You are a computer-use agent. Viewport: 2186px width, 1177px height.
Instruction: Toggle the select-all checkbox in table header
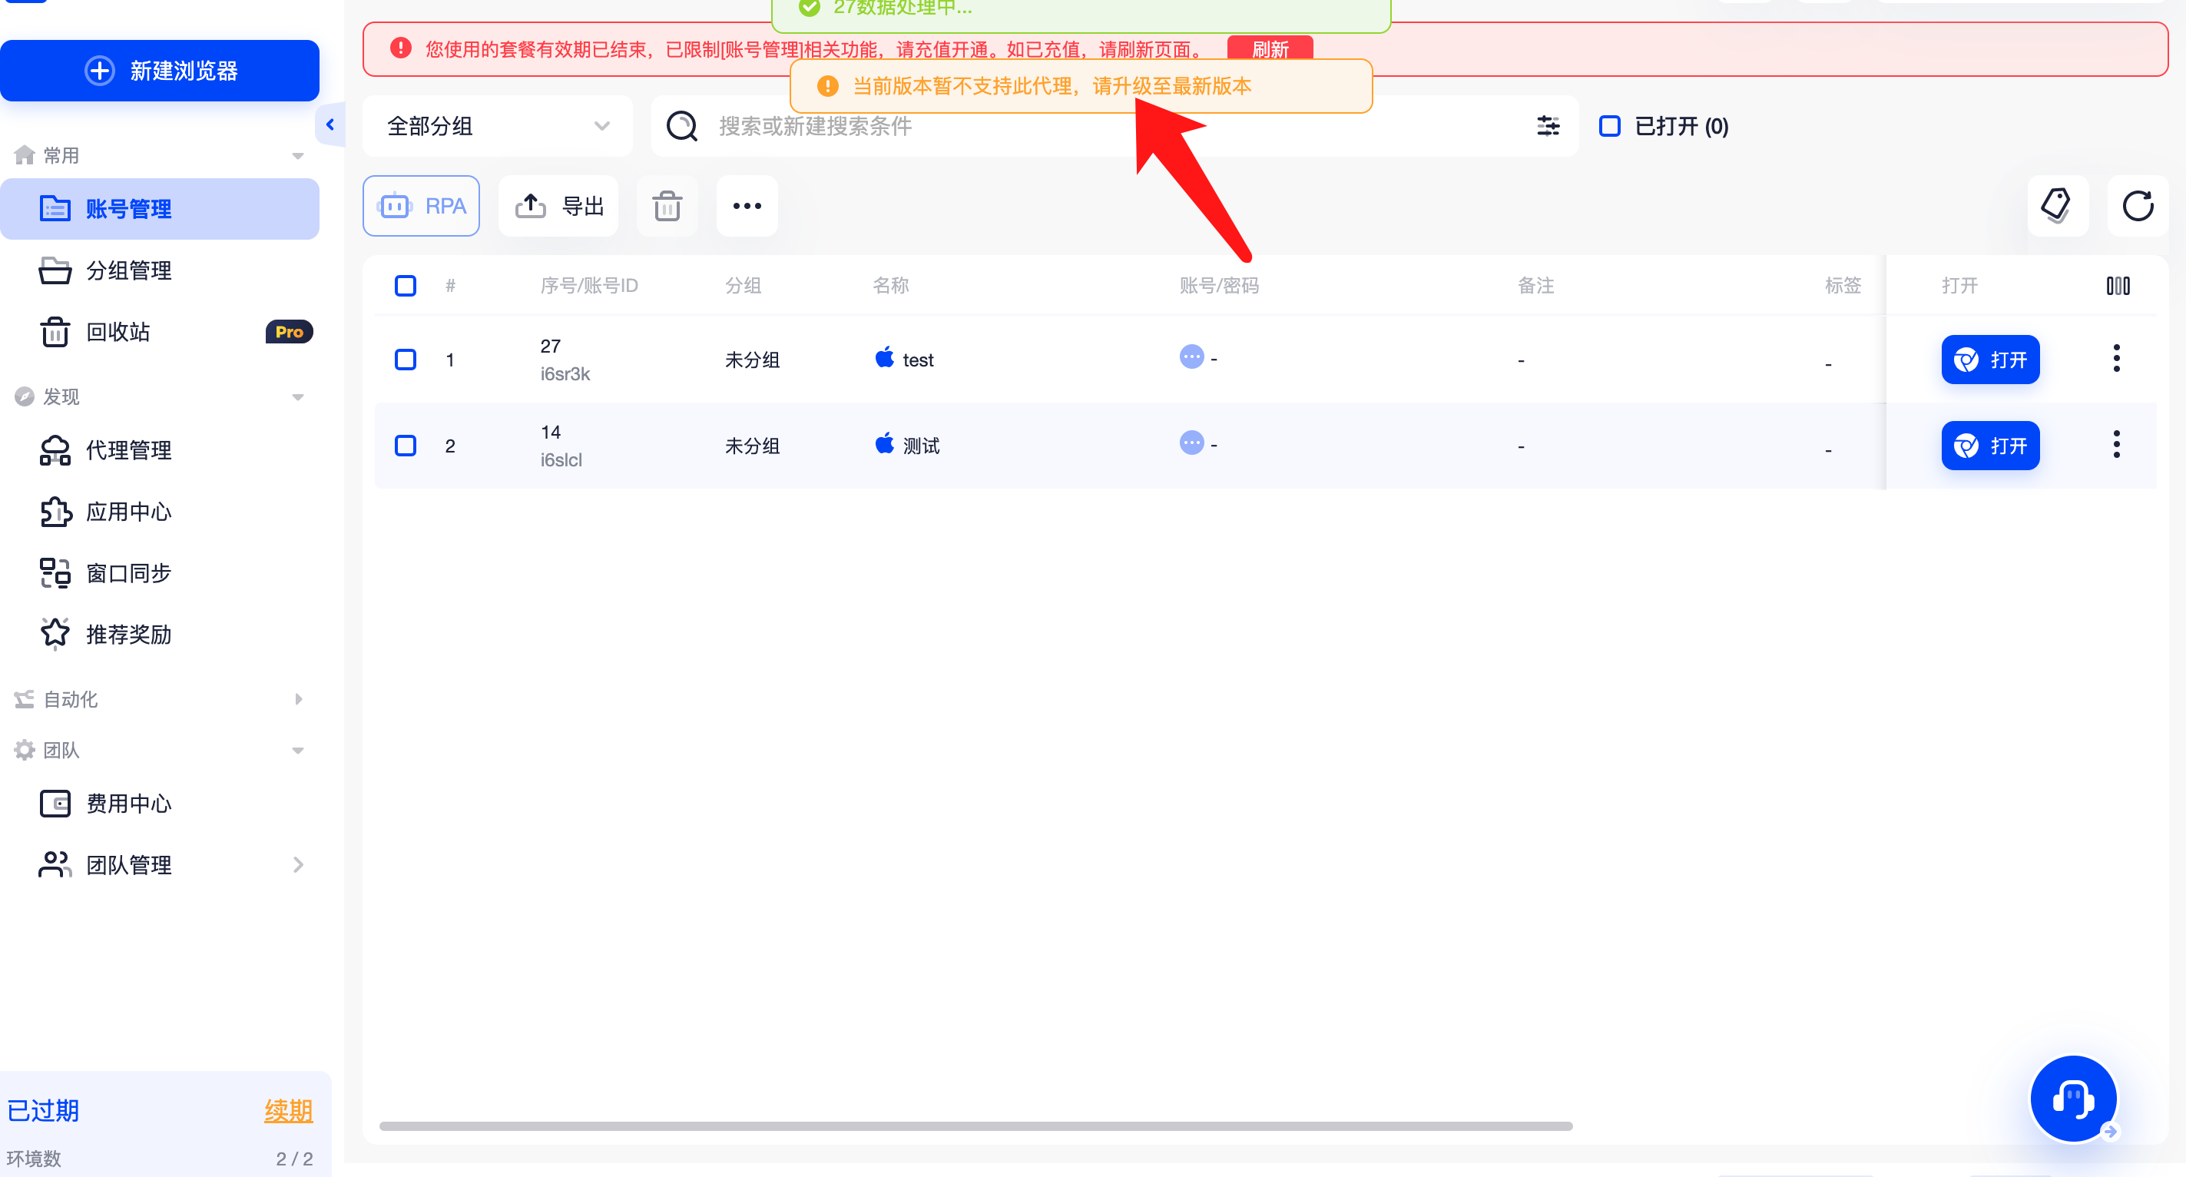406,286
